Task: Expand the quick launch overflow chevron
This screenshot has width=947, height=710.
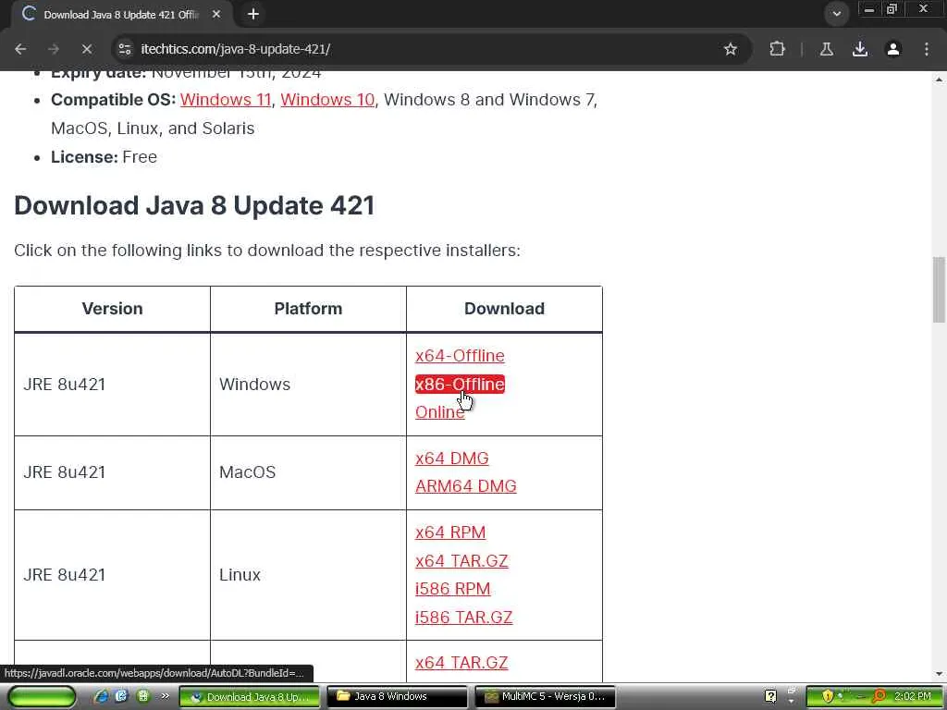Action: [x=165, y=696]
